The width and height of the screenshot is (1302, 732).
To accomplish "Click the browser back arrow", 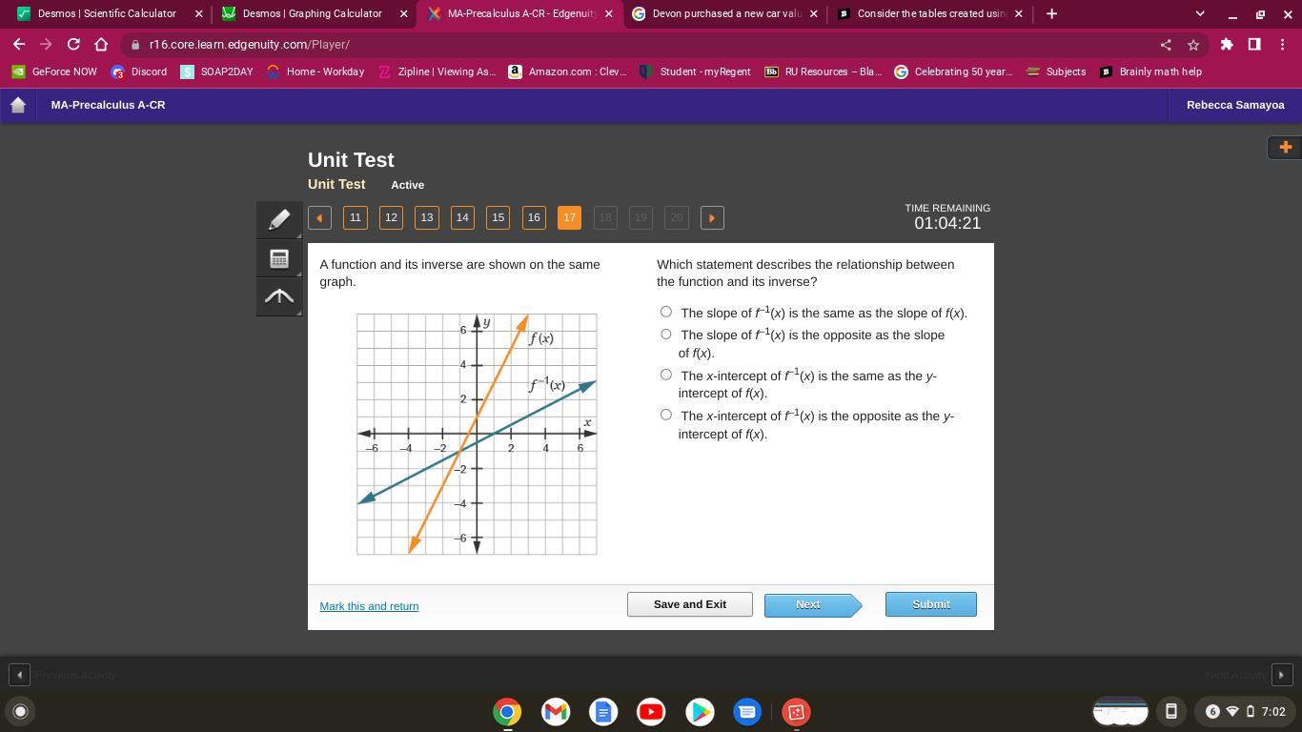I will [x=19, y=44].
